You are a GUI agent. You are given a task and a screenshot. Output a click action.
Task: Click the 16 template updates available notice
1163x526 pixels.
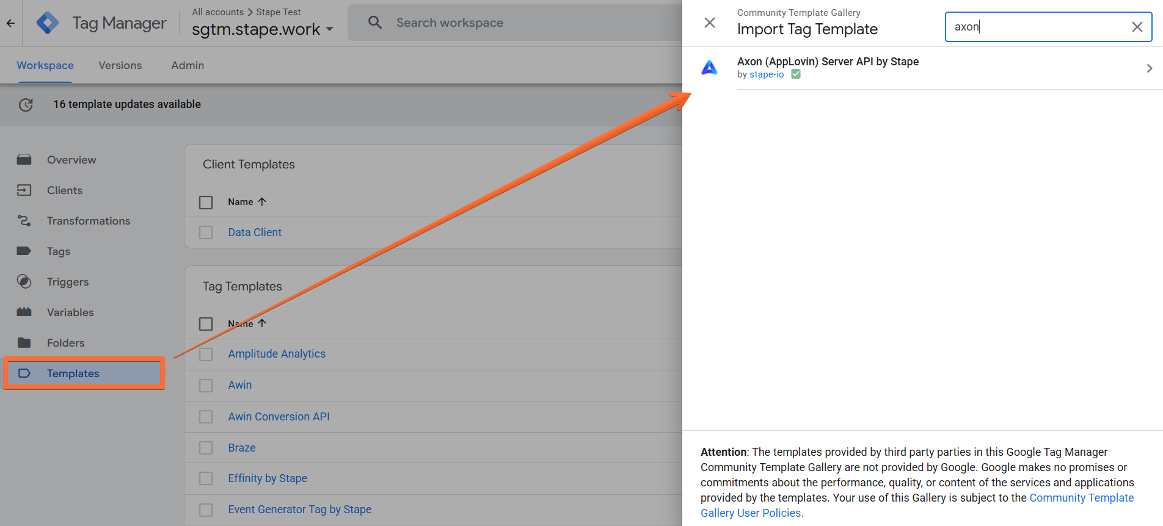tap(127, 104)
